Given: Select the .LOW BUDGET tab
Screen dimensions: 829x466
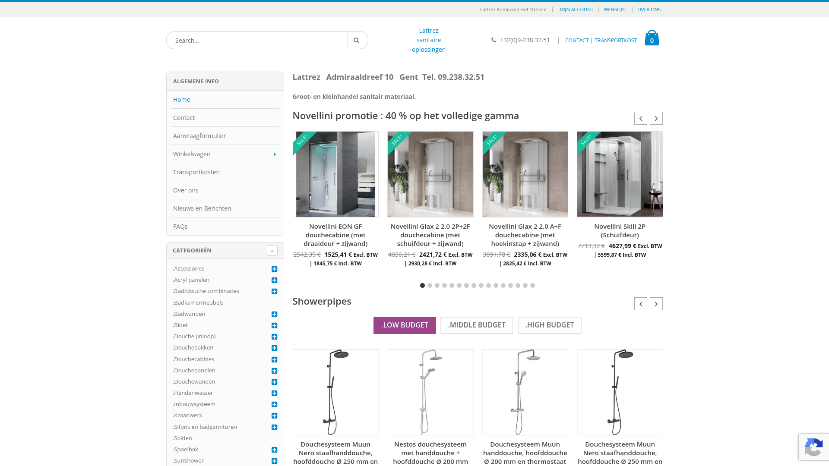Looking at the screenshot, I should tap(405, 325).
